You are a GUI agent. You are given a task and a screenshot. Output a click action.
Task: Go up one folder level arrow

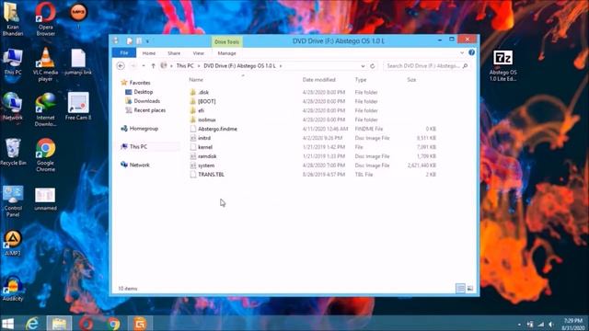tap(154, 66)
